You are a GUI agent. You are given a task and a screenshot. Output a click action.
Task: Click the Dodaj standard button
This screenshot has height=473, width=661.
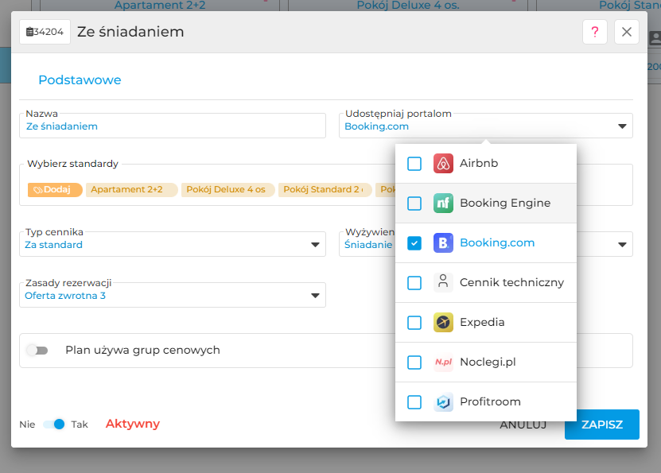pyautogui.click(x=55, y=189)
